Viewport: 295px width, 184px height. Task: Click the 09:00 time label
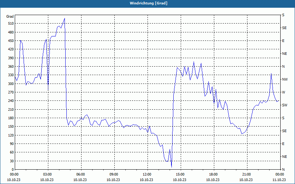point(114,174)
